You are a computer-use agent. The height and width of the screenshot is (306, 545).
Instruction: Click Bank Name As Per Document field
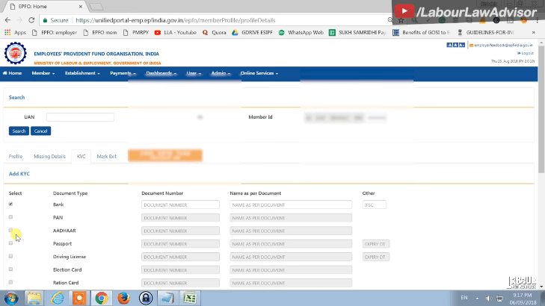[x=291, y=204]
